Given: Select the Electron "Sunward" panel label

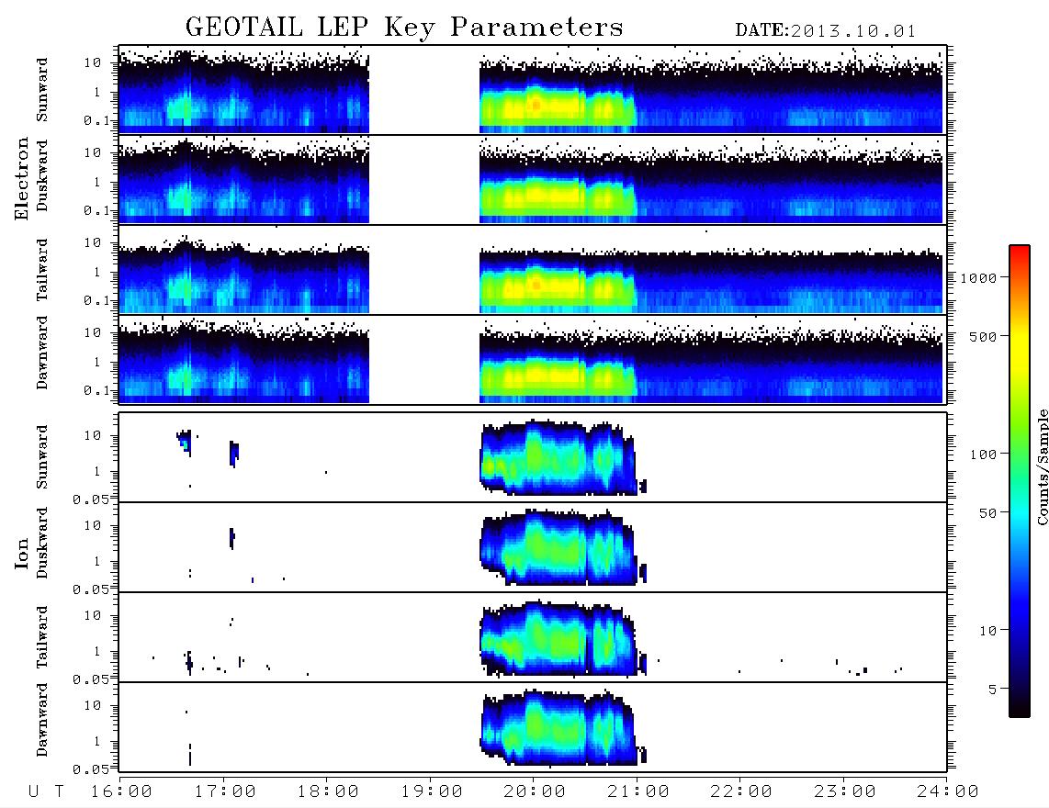Looking at the screenshot, I should 42,90.
